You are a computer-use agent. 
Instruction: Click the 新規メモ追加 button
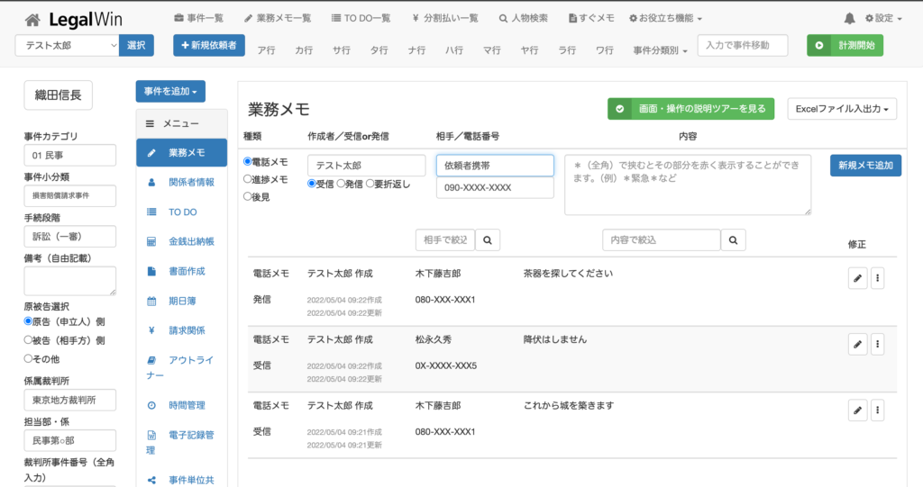tap(865, 166)
